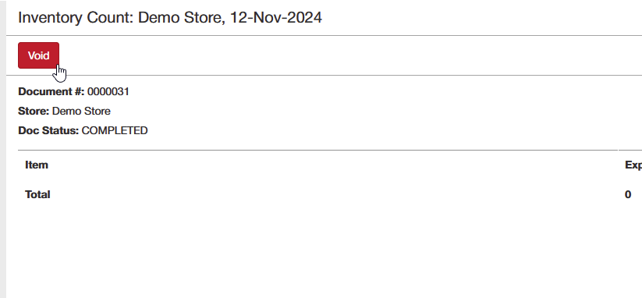This screenshot has width=642, height=298.
Task: Click the gray strip along the left edge
Action: pyautogui.click(x=3, y=149)
